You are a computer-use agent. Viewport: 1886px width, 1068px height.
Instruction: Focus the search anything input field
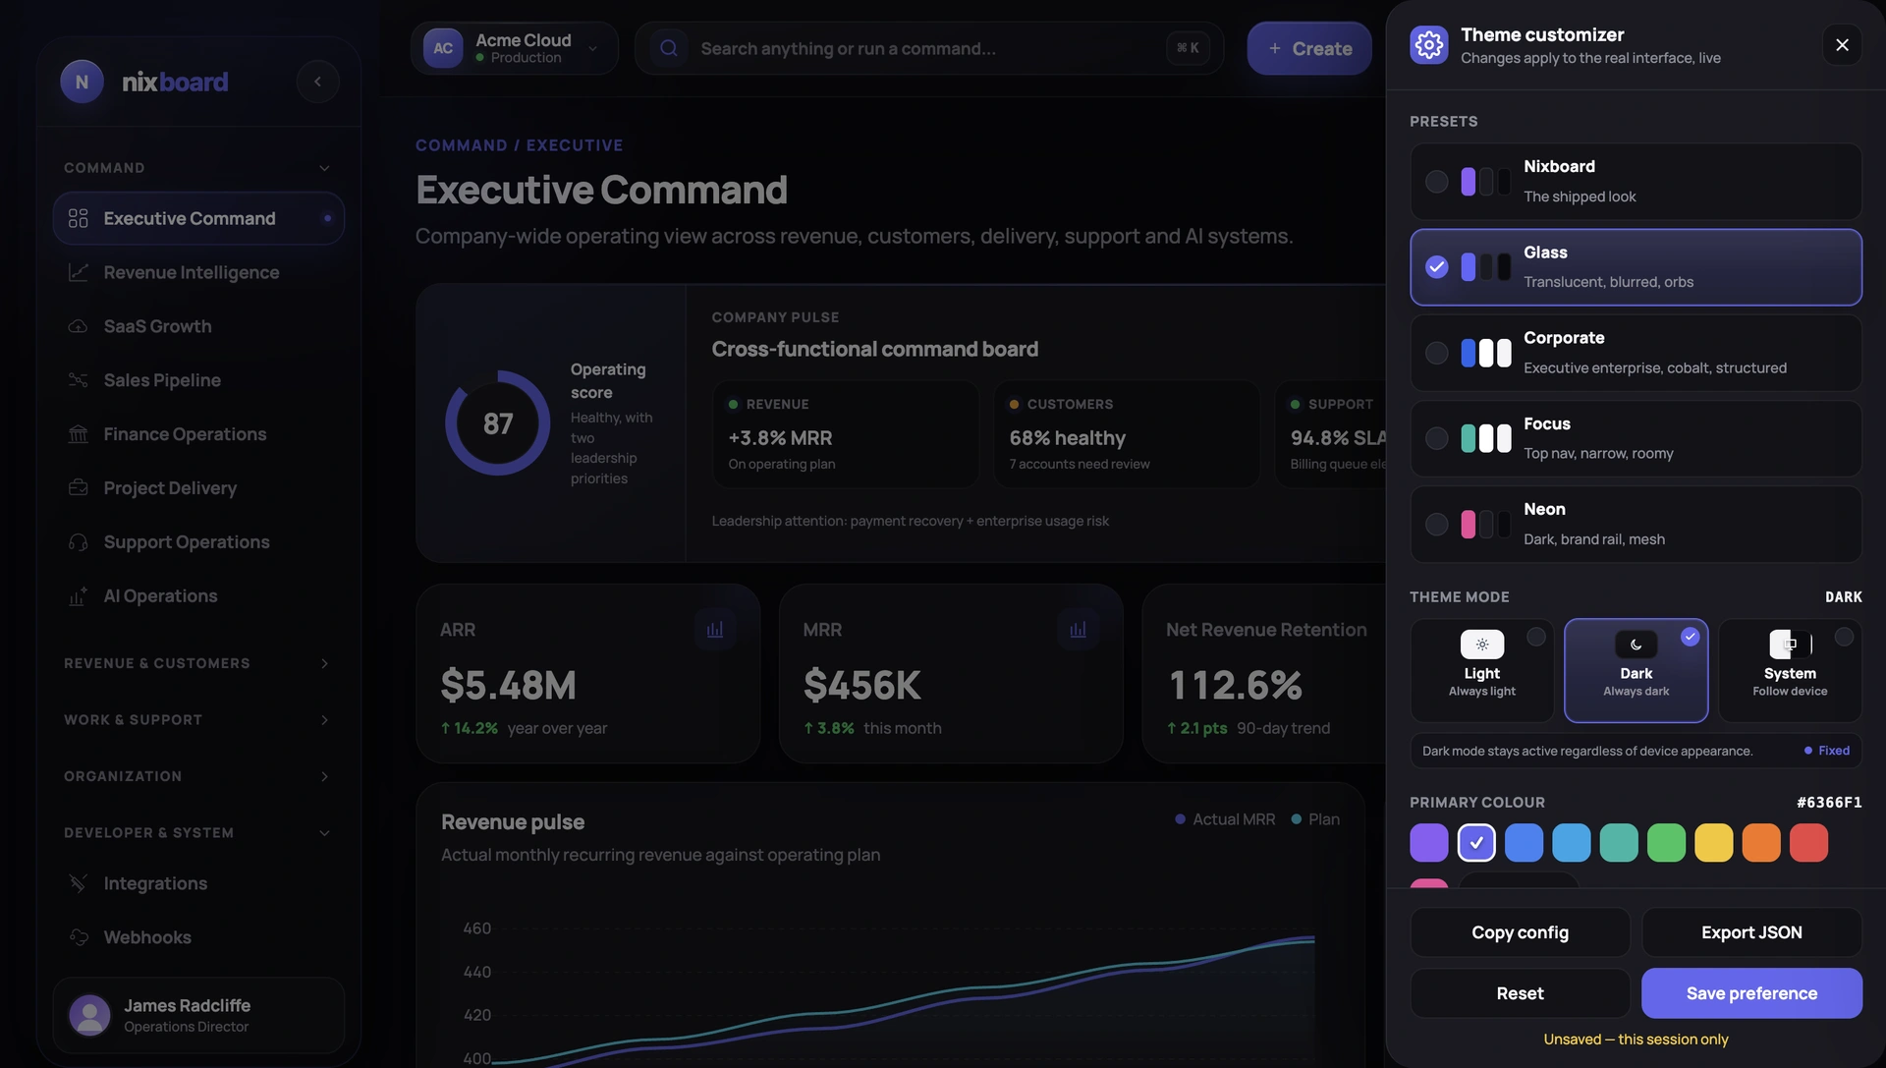point(929,48)
